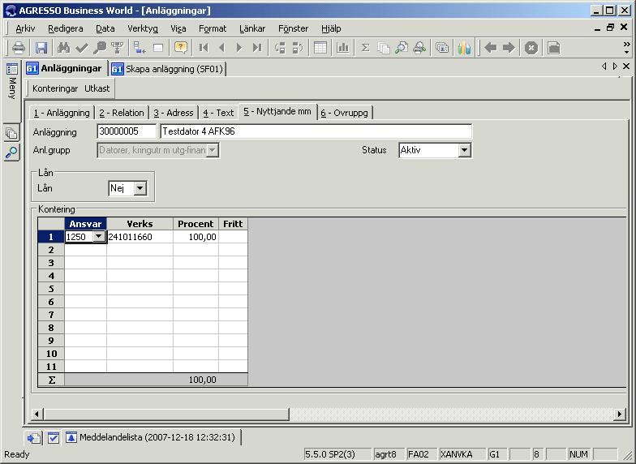Go to first record arrow icon
This screenshot has height=464, width=636.
[x=204, y=48]
